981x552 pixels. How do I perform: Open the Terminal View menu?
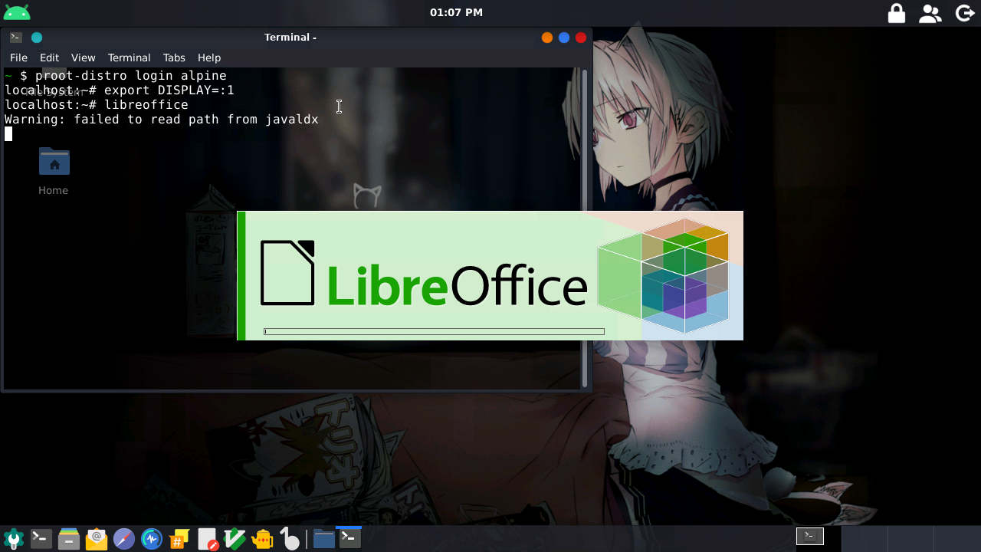coord(84,58)
